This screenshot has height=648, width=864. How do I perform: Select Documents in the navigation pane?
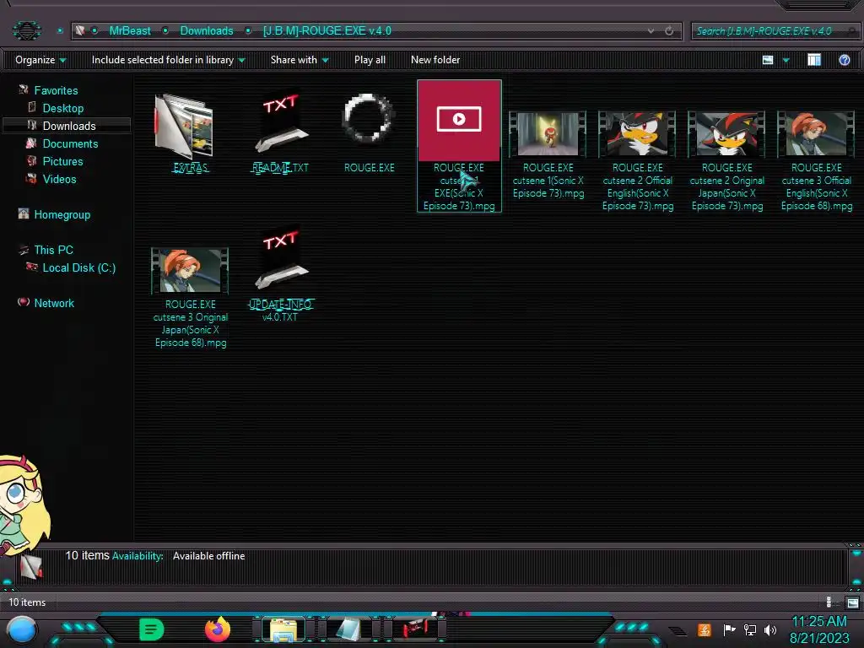[x=70, y=143]
